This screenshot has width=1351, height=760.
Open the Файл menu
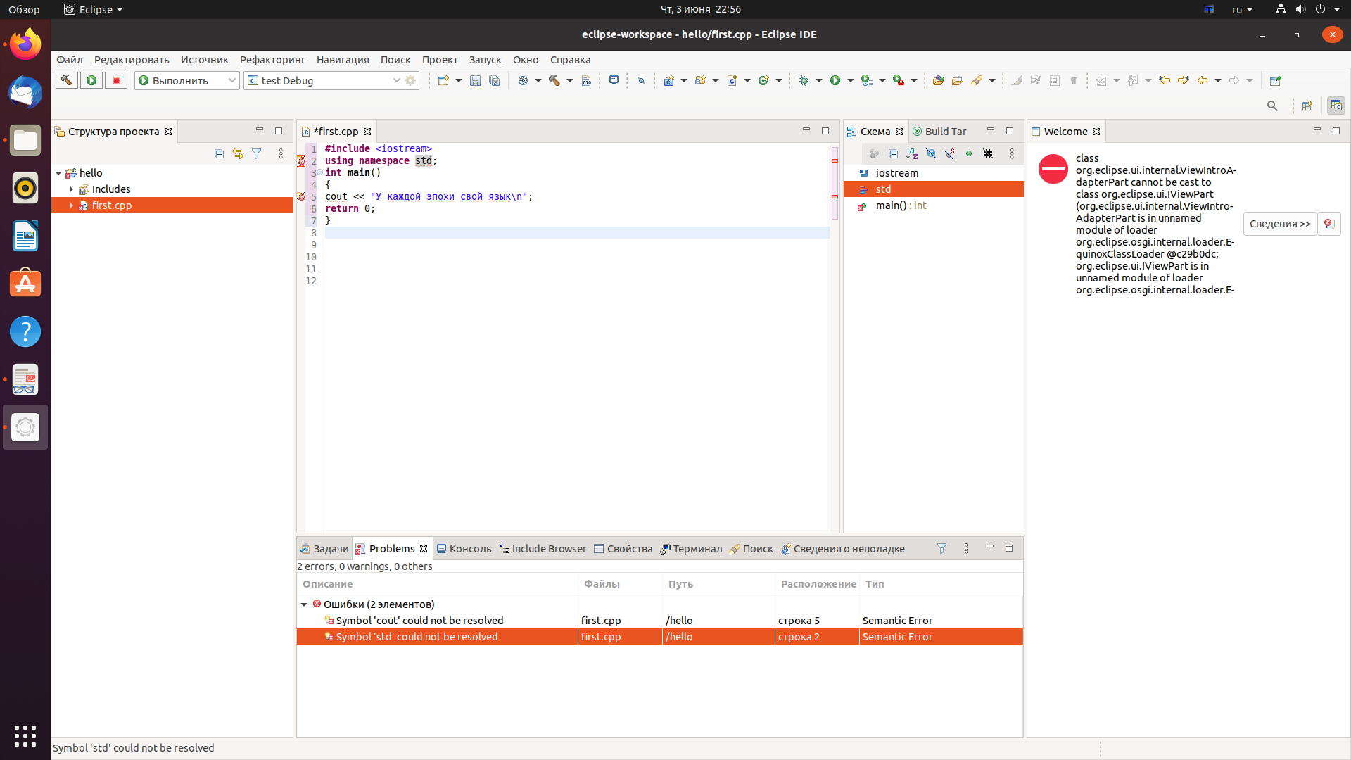click(70, 60)
